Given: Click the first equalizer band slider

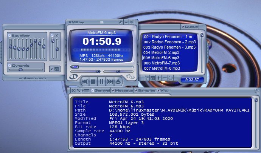Looking at the screenshot, I should (x=11, y=49).
